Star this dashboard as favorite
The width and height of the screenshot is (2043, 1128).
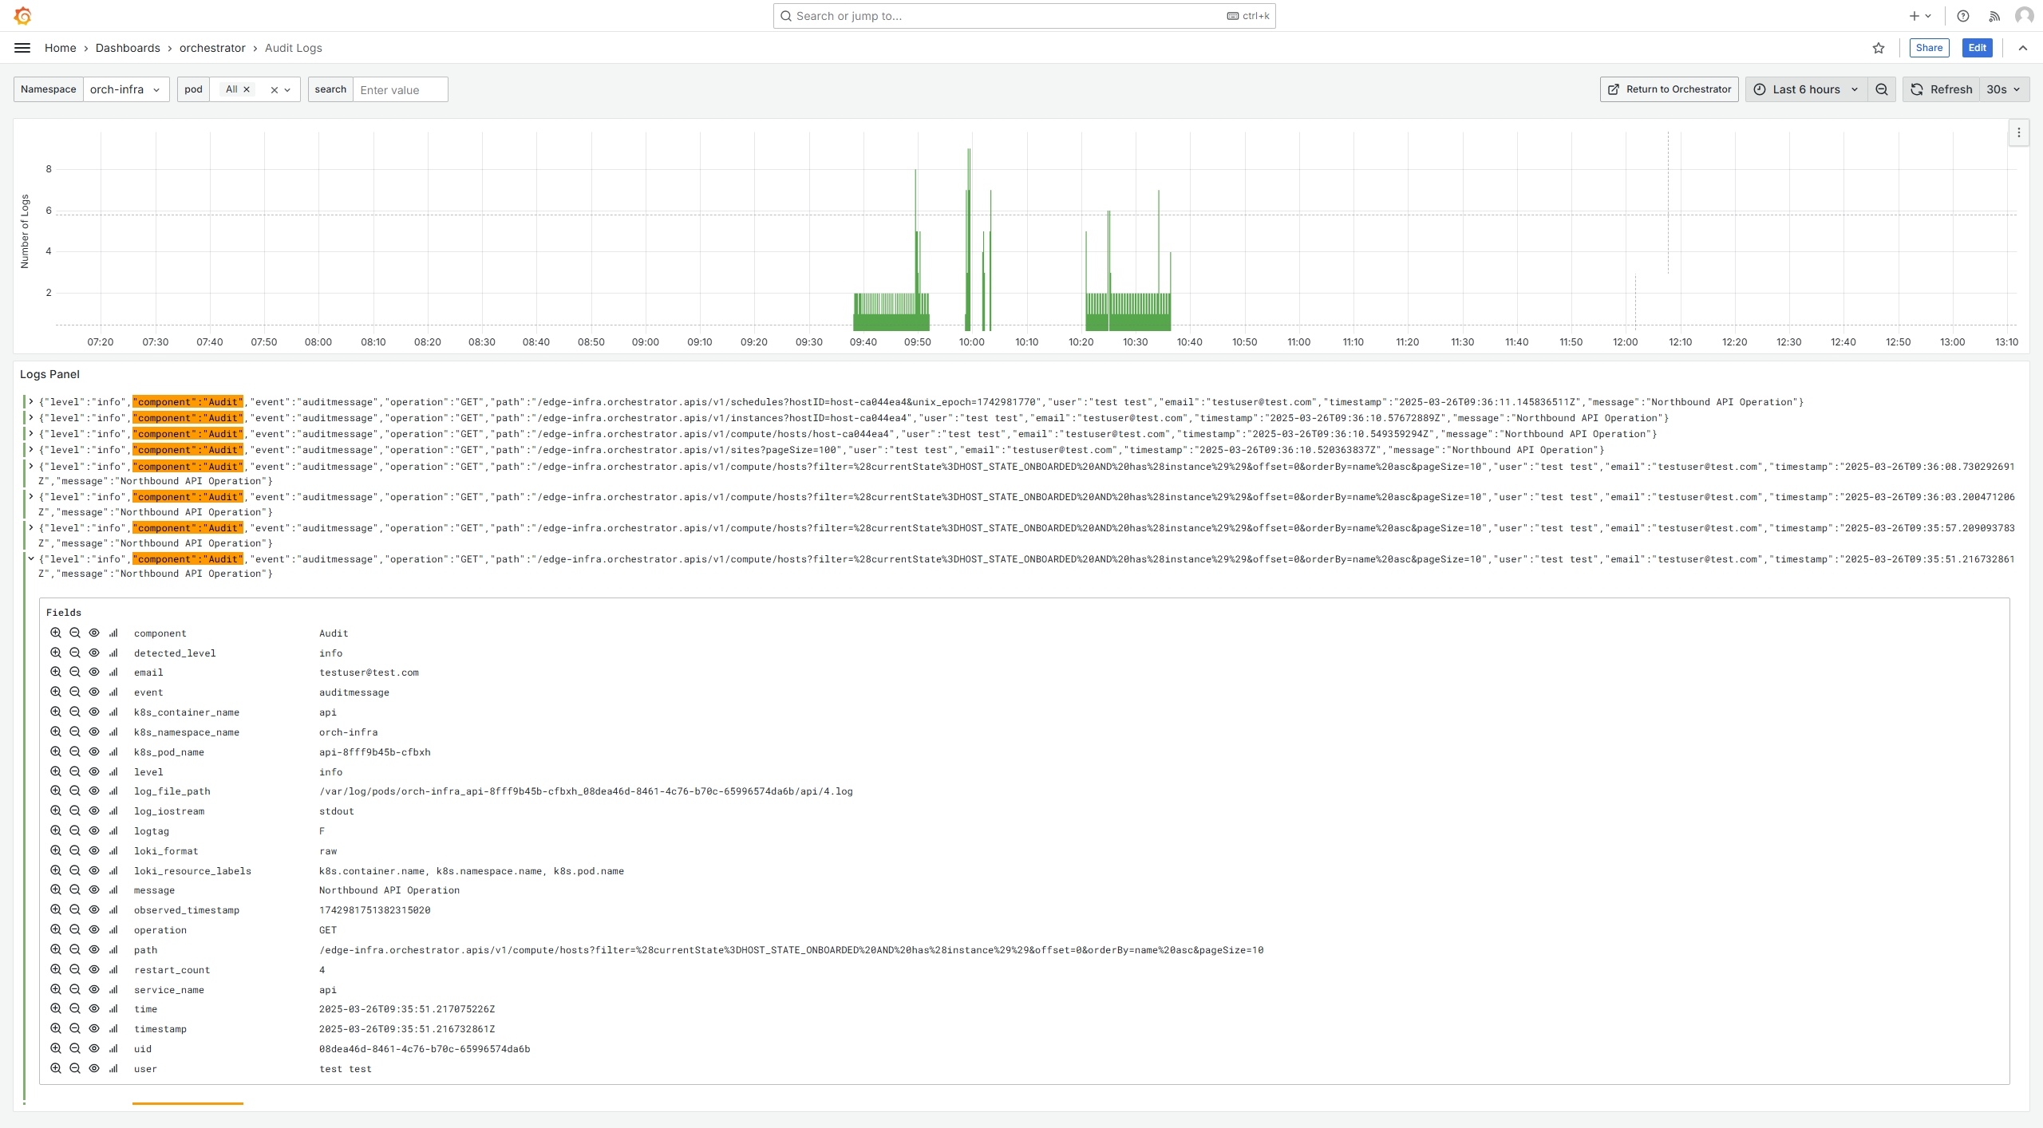1879,48
